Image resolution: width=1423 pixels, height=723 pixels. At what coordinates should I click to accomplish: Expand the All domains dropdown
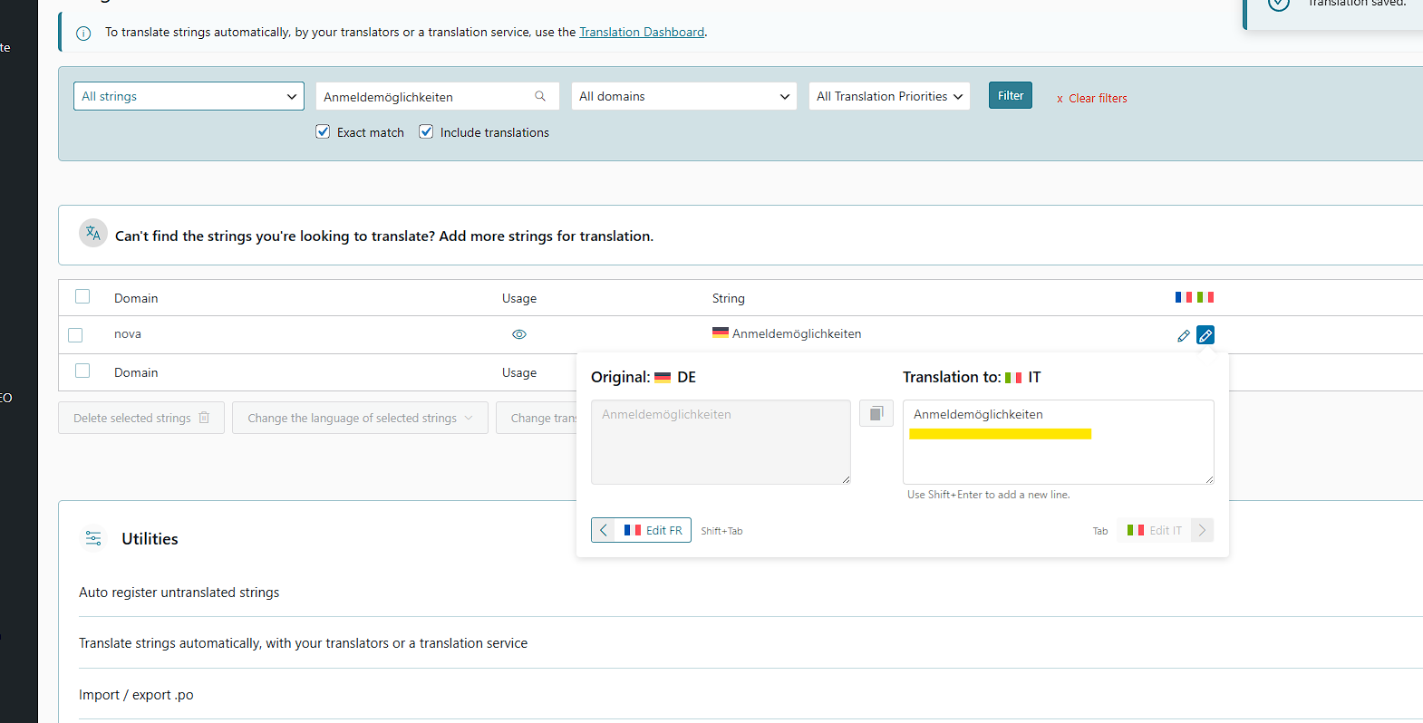[683, 96]
